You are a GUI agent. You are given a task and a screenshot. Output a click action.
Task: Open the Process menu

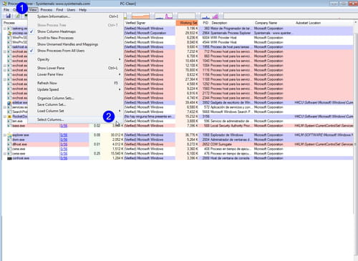pyautogui.click(x=47, y=10)
